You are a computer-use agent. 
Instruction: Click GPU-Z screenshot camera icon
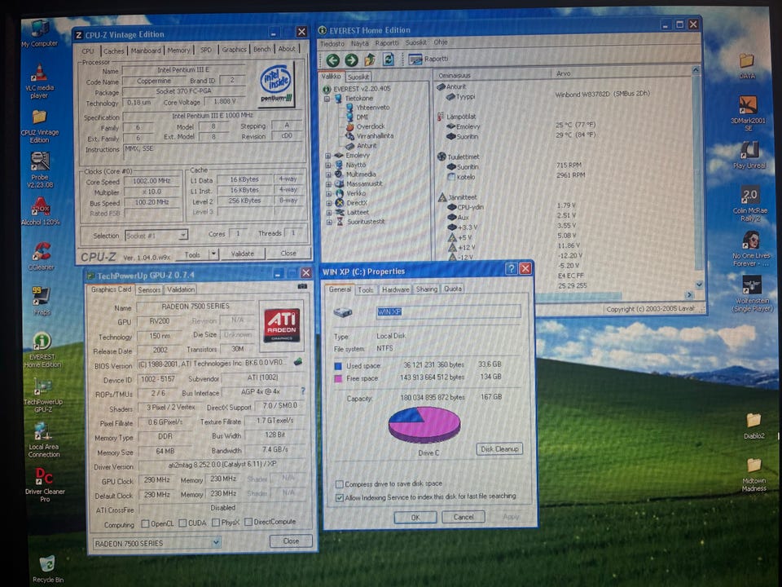[x=302, y=286]
